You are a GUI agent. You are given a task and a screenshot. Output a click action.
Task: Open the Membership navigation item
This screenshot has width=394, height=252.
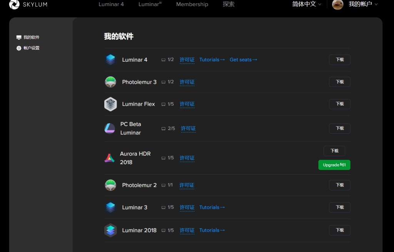point(192,4)
